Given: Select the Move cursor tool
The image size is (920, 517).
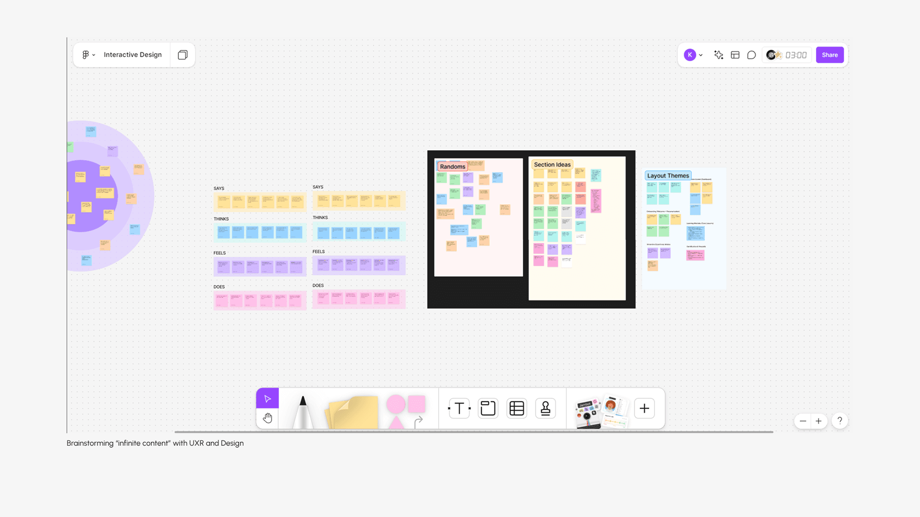Looking at the screenshot, I should 267,398.
